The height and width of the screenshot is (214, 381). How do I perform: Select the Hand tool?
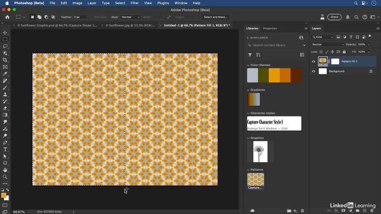5,170
